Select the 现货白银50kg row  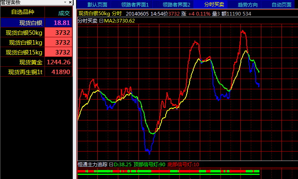pyautogui.click(x=36, y=33)
